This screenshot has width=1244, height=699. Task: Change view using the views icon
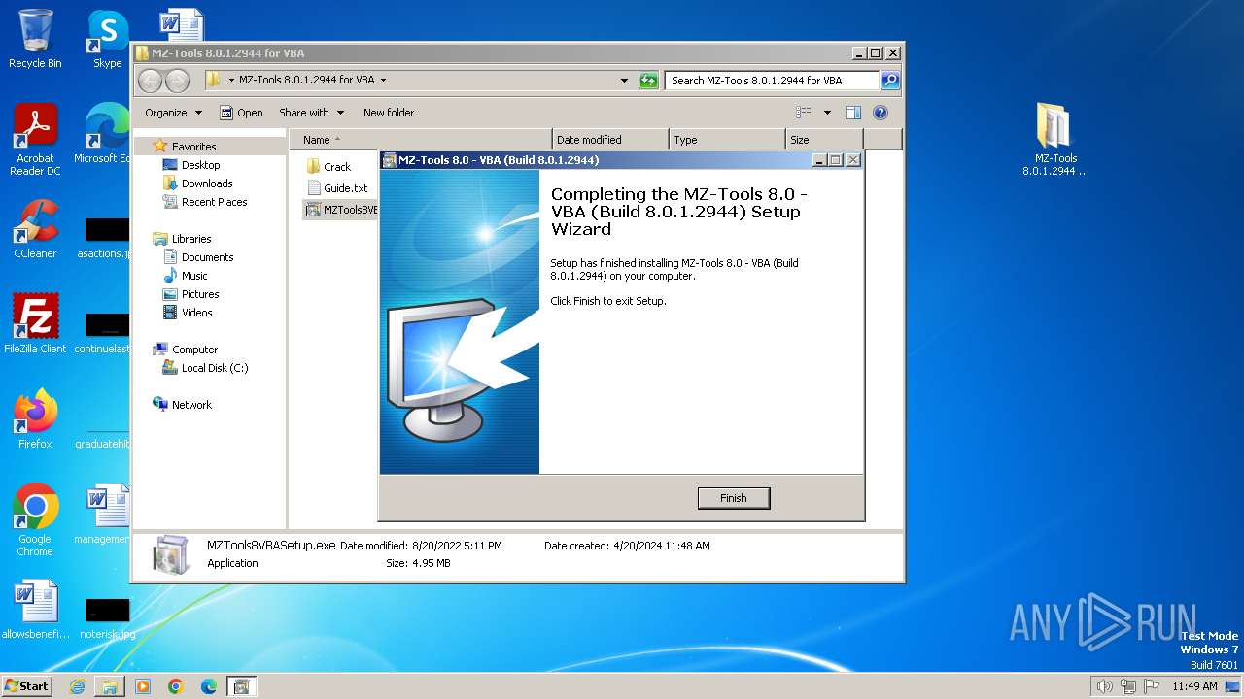[x=804, y=113]
